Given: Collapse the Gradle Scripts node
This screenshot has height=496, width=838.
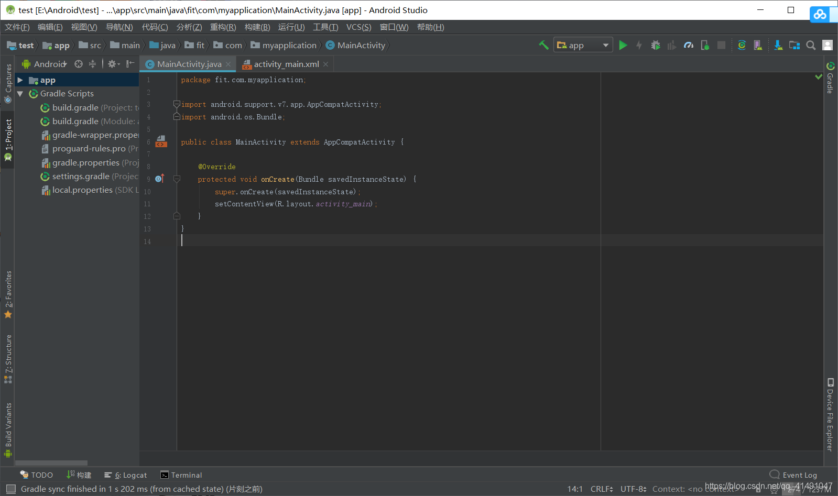Looking at the screenshot, I should (20, 94).
